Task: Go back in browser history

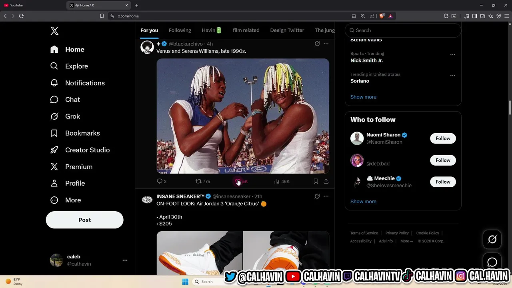Action: [5, 16]
